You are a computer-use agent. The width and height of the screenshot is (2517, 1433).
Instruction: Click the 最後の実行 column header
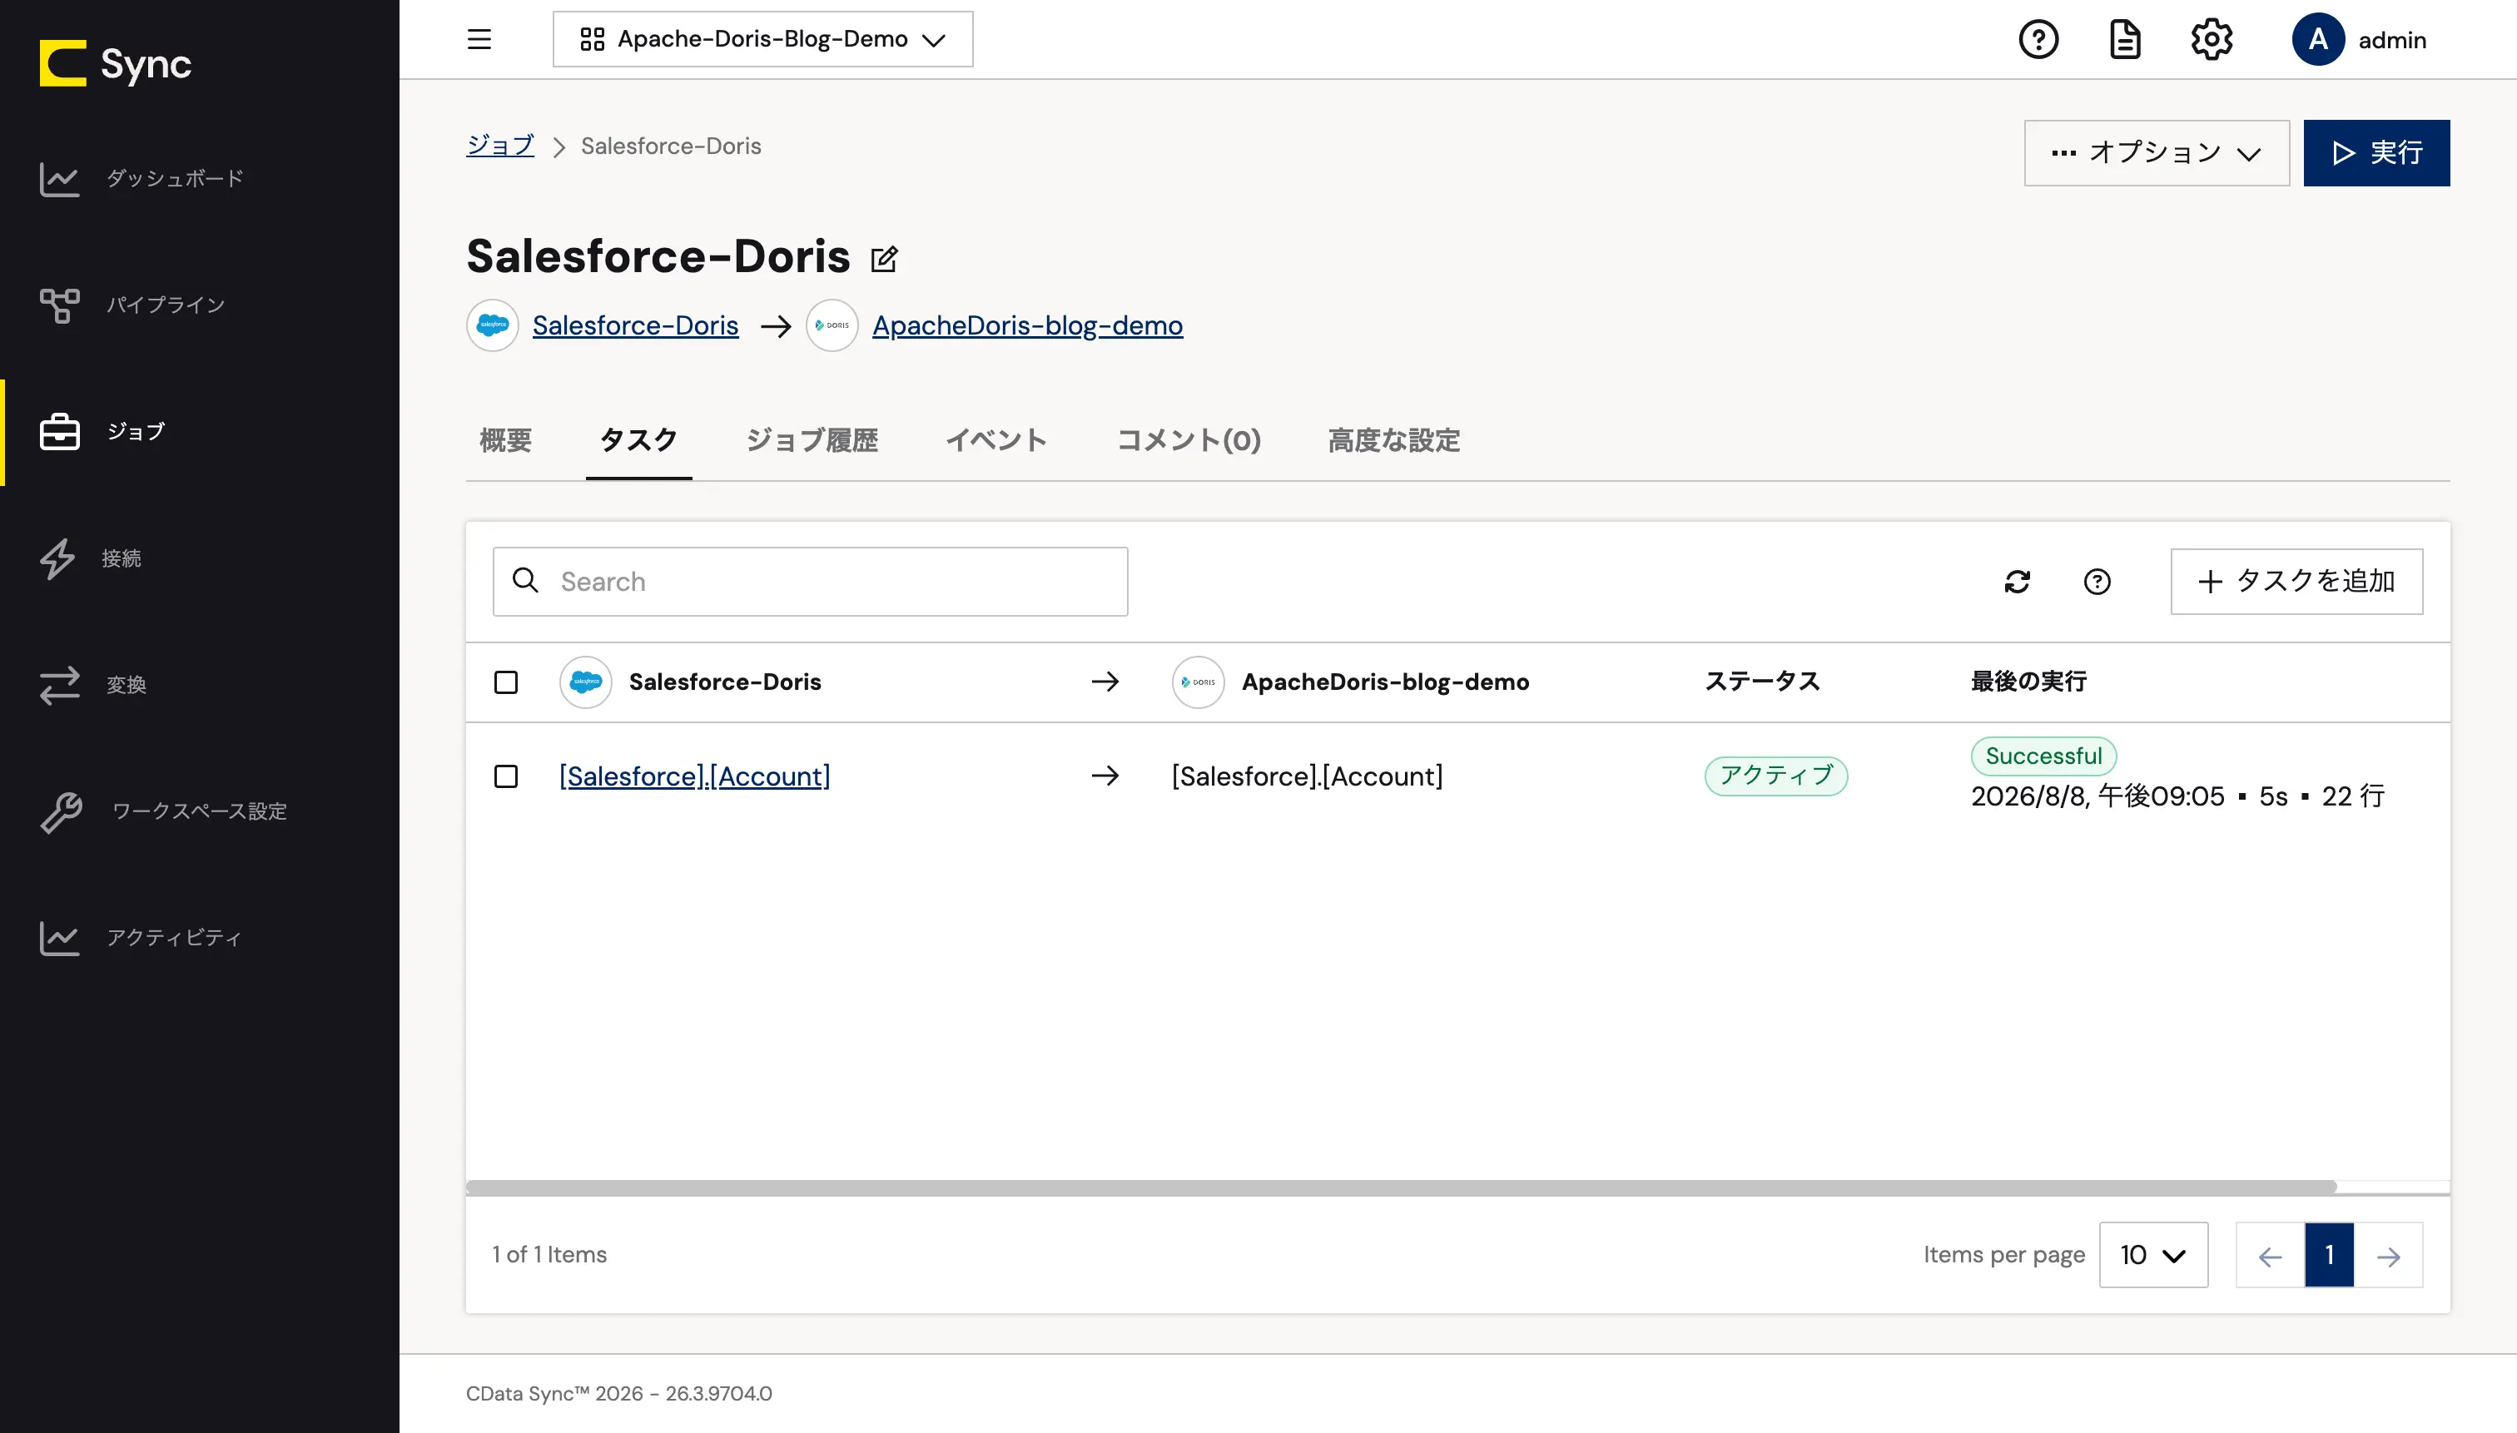[2028, 681]
